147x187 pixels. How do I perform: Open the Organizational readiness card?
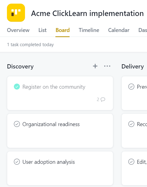point(60,131)
